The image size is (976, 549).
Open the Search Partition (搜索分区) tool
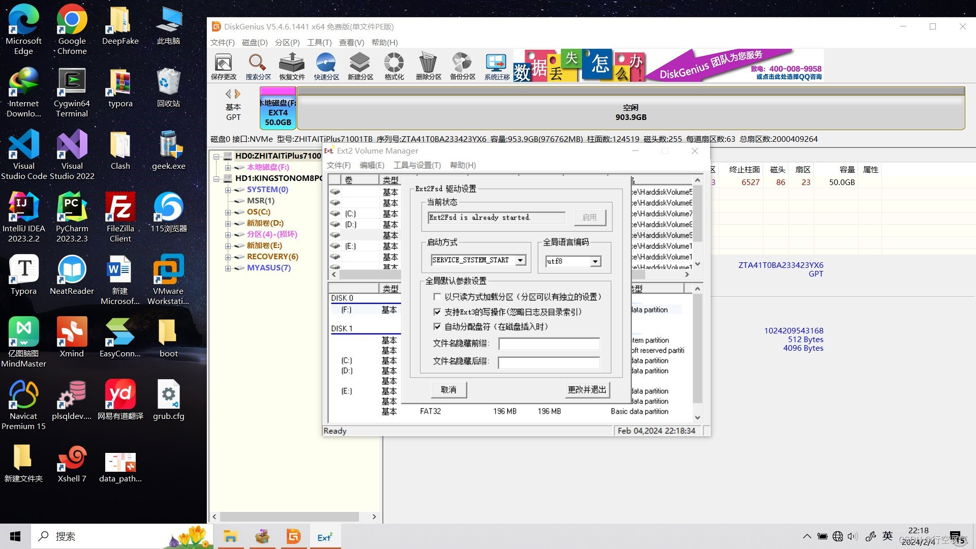click(258, 66)
